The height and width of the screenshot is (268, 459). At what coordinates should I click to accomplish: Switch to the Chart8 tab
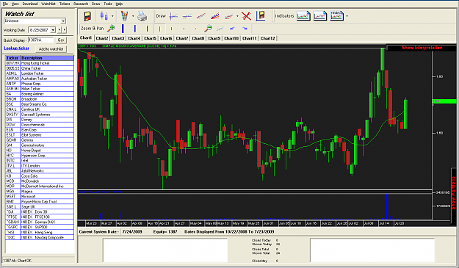pyautogui.click(x=198, y=38)
